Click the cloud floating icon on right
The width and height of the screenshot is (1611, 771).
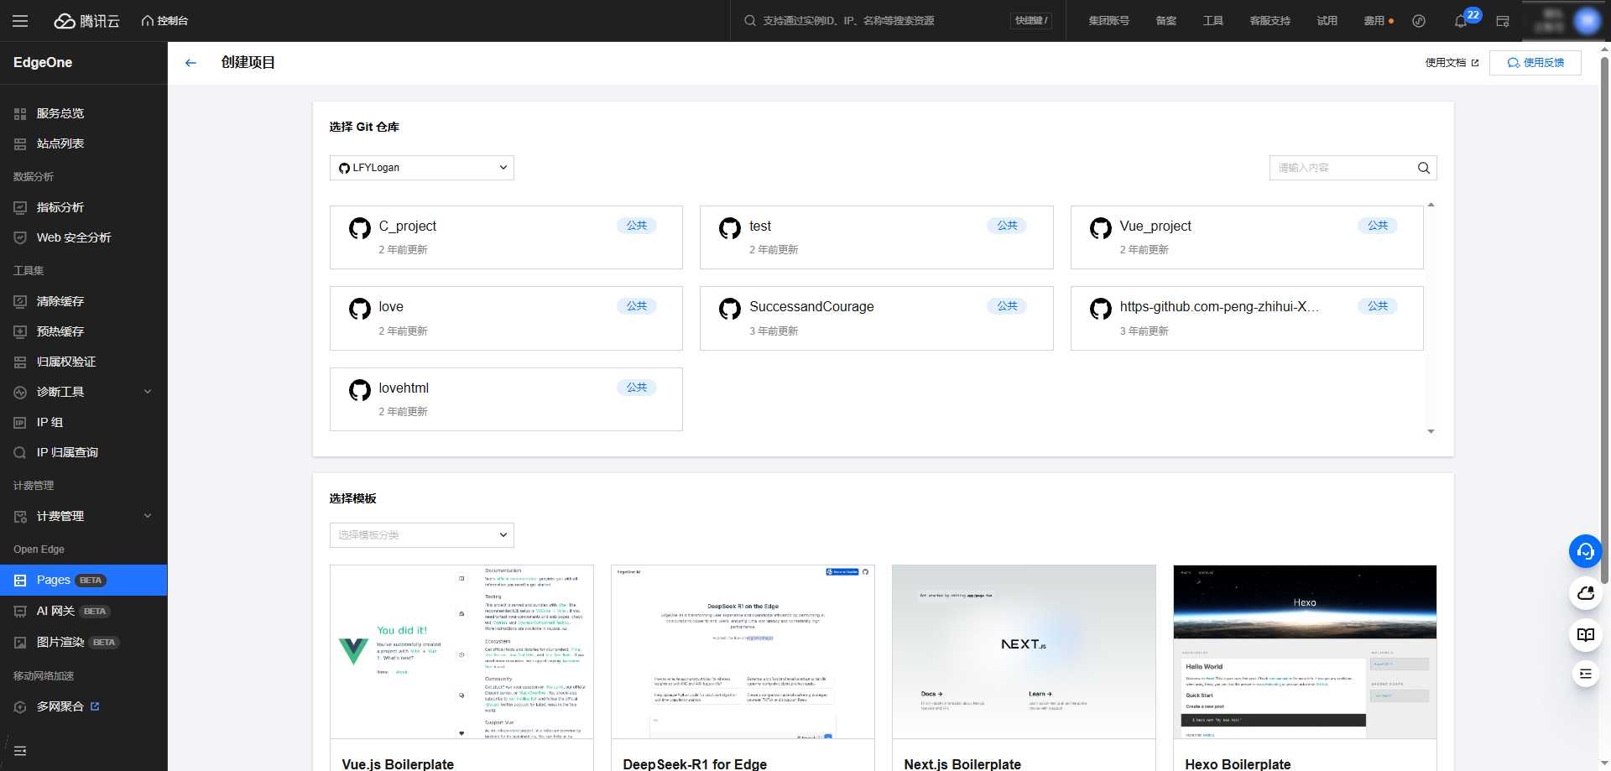[x=1585, y=593]
